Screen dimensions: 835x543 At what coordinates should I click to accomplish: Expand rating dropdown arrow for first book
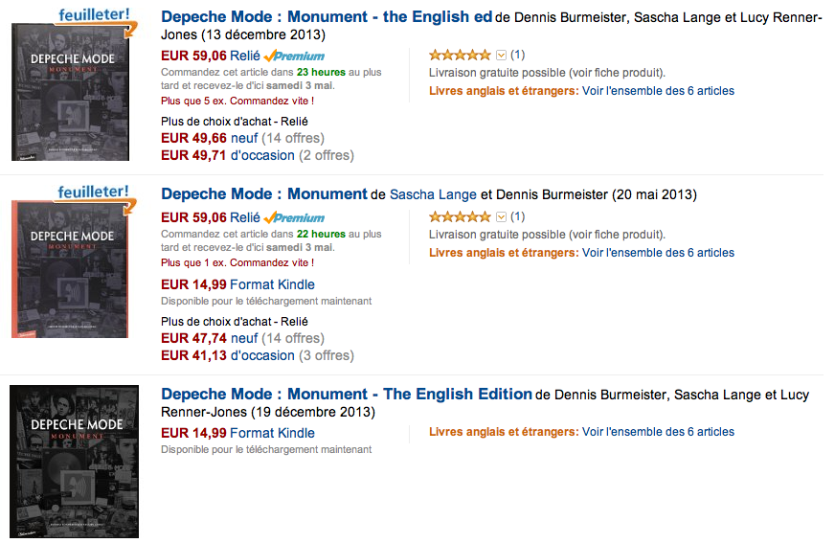tap(501, 55)
